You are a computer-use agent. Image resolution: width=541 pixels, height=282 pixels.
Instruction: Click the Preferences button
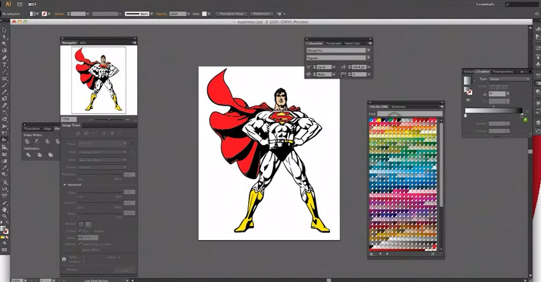point(261,14)
